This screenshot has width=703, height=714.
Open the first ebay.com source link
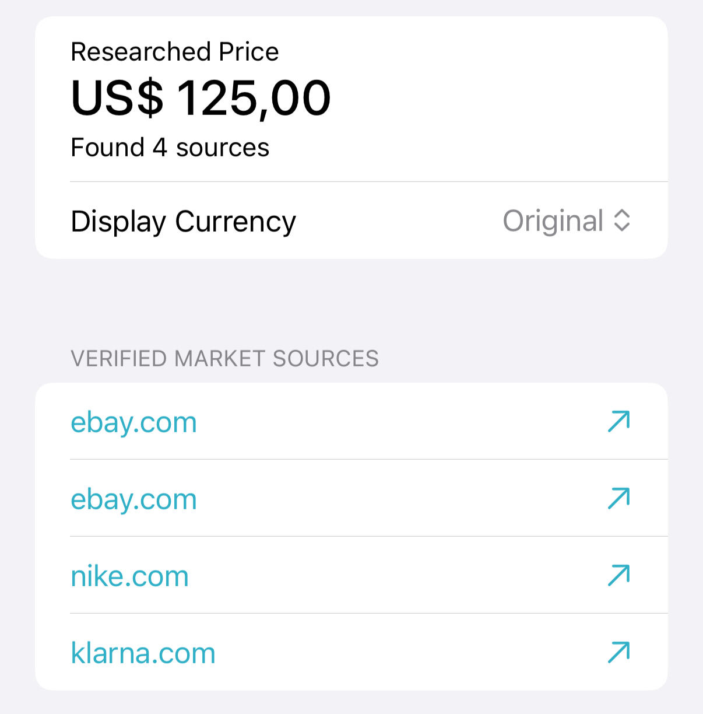(x=133, y=422)
